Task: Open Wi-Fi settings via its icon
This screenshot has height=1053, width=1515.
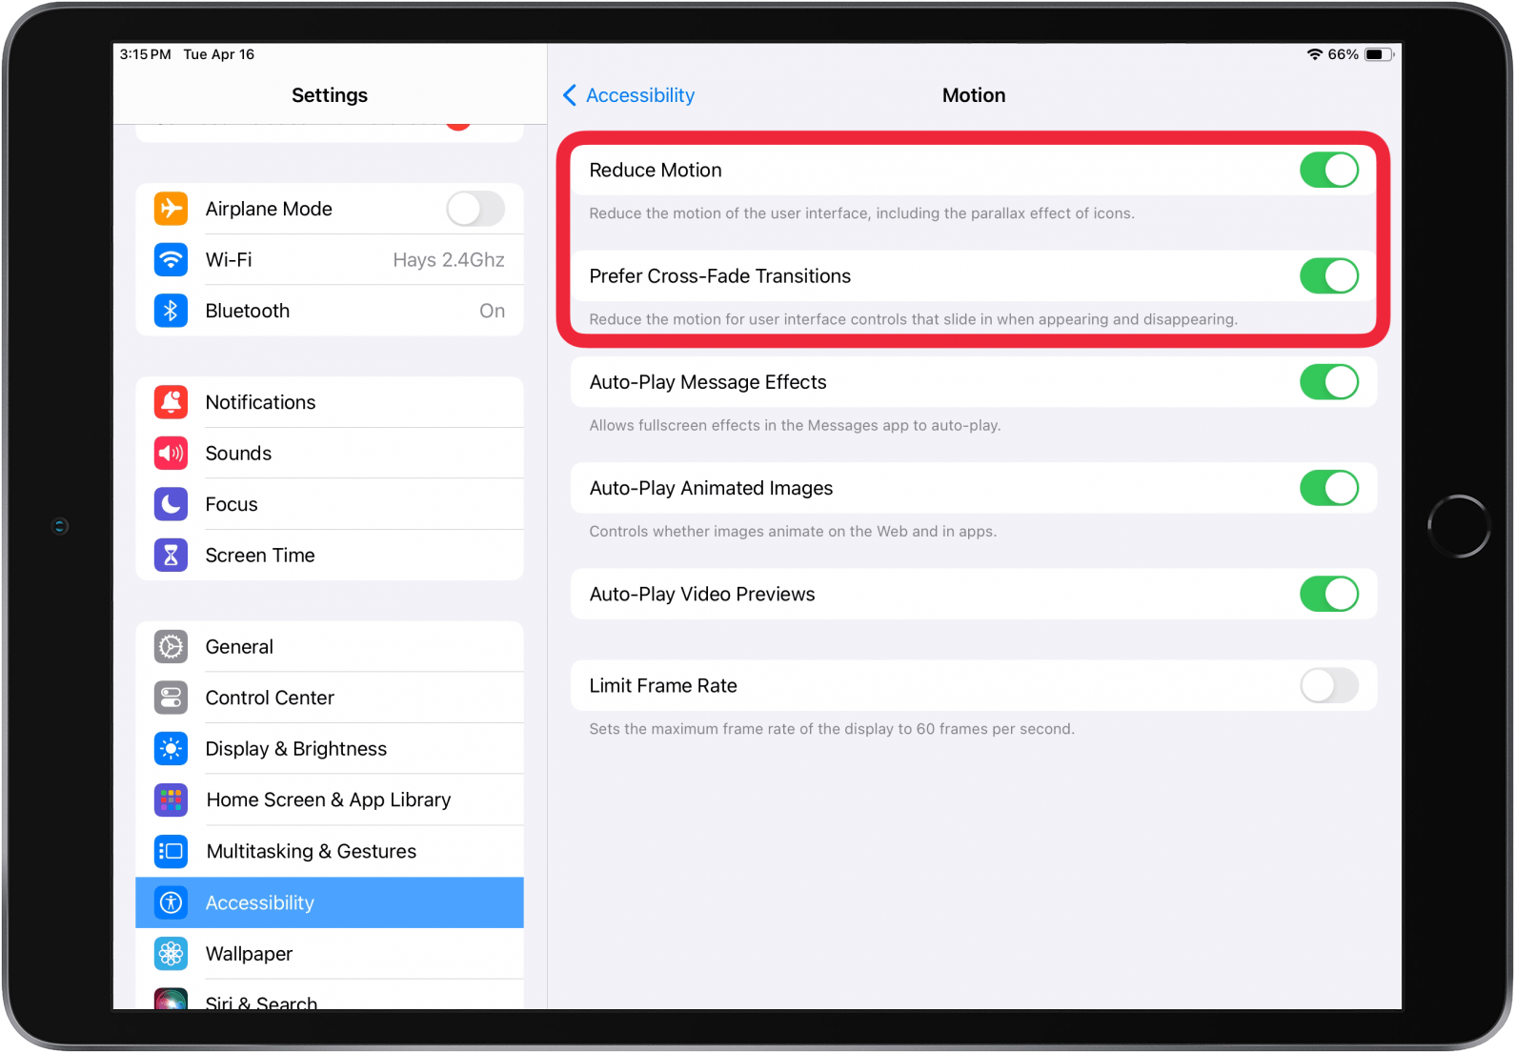Action: tap(171, 259)
